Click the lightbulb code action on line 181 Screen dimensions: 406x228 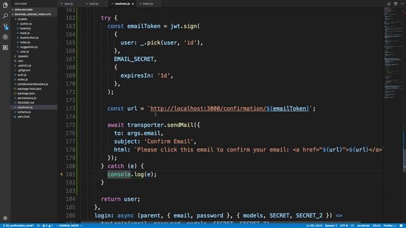point(62,175)
